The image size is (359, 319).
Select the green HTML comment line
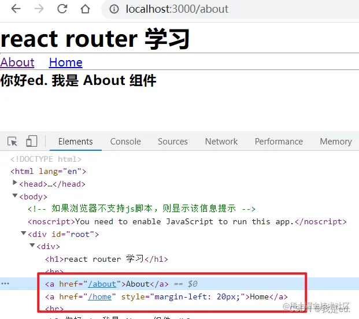tap(142, 209)
